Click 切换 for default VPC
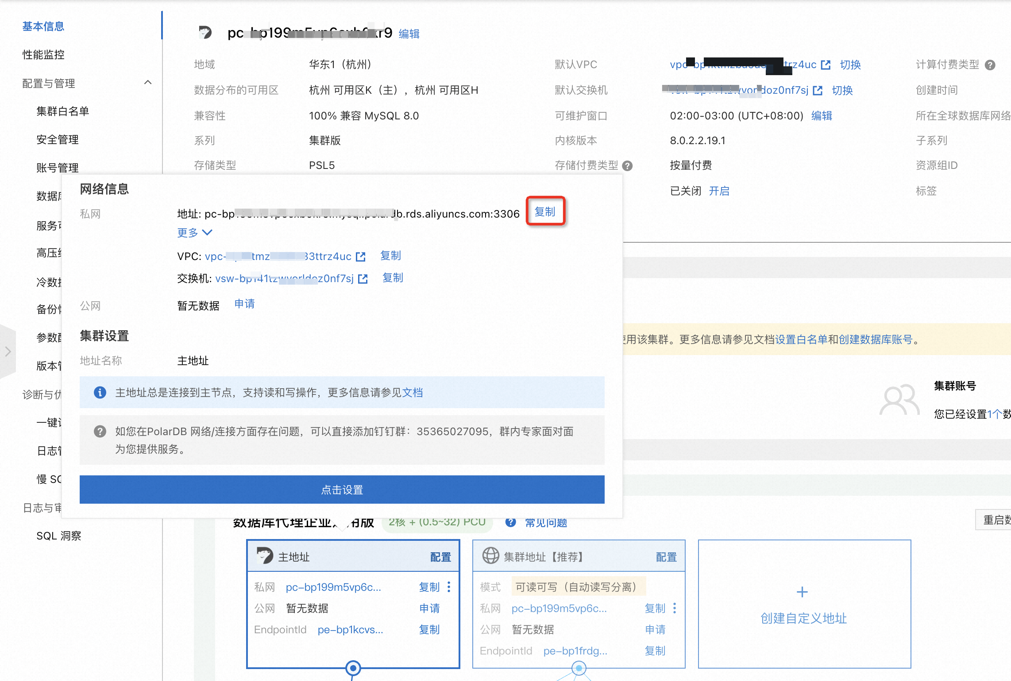The height and width of the screenshot is (681, 1011). coord(850,65)
